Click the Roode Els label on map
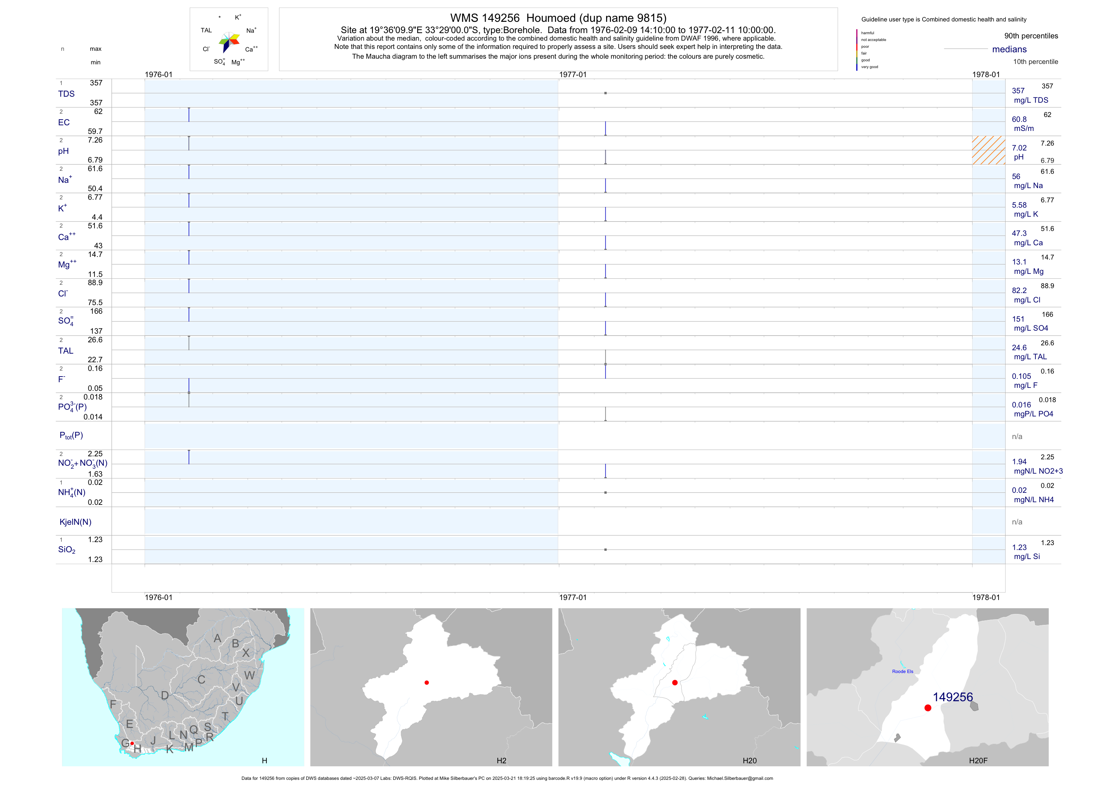The width and height of the screenshot is (1117, 790). (x=903, y=671)
